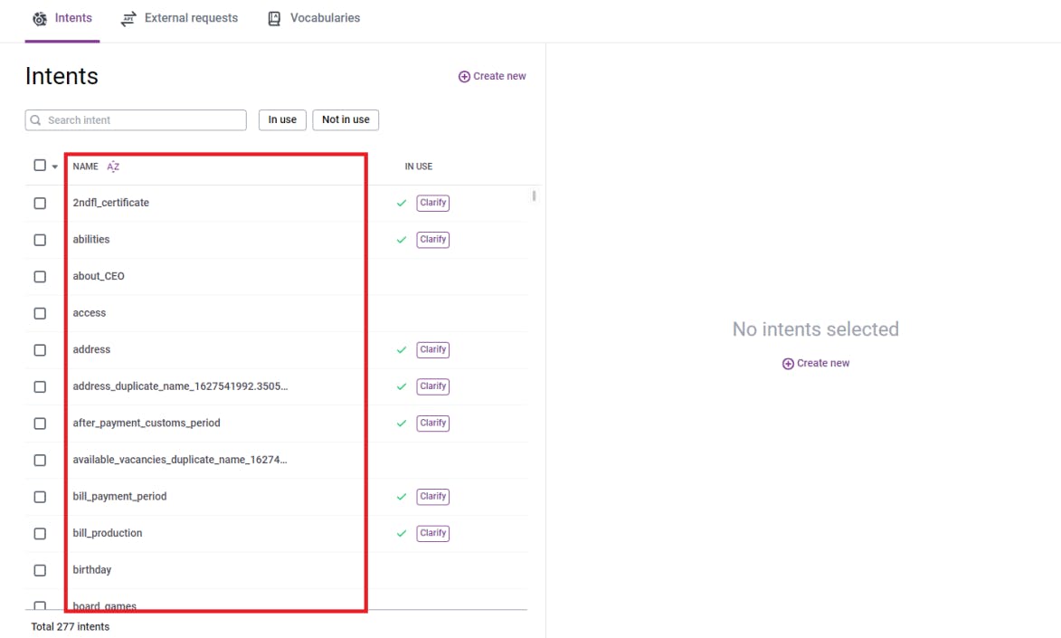Screen dimensions: 1061x638
Task: Open the after_payment_customs_period intent
Action: tap(147, 423)
